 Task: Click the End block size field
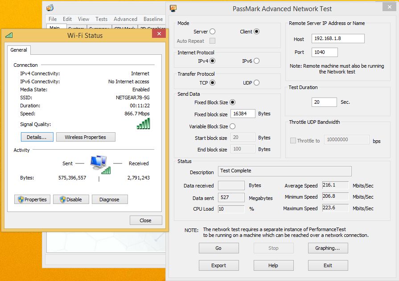click(x=243, y=149)
